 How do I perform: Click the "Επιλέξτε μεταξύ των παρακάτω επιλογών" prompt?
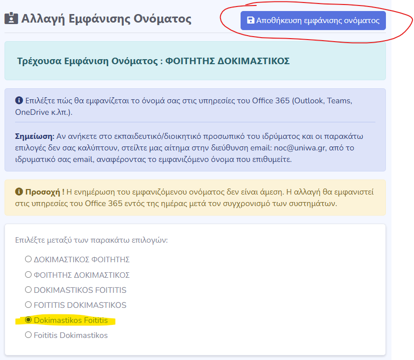(x=91, y=240)
